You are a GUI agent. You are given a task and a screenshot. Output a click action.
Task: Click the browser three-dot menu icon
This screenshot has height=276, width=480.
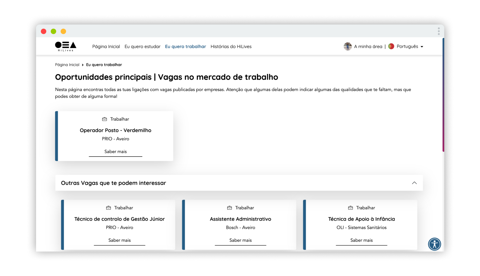439,31
